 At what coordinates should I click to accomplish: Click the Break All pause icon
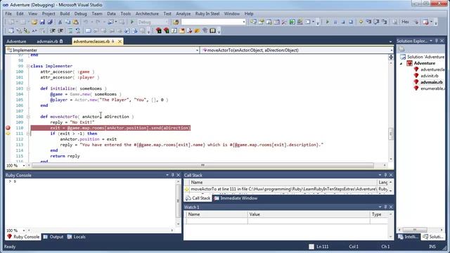[x=335, y=22]
